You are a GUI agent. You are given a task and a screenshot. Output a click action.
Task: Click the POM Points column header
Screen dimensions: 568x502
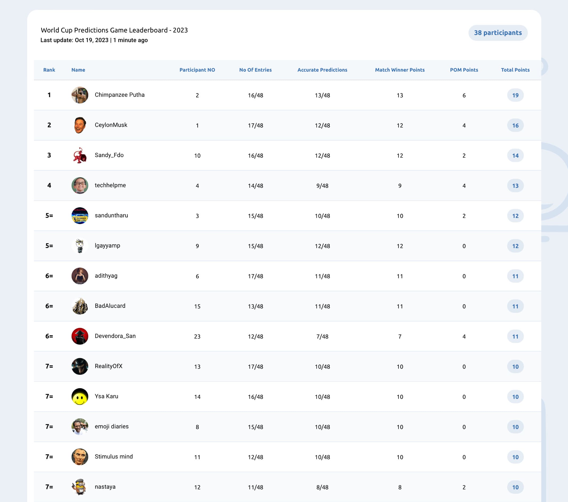pos(464,70)
